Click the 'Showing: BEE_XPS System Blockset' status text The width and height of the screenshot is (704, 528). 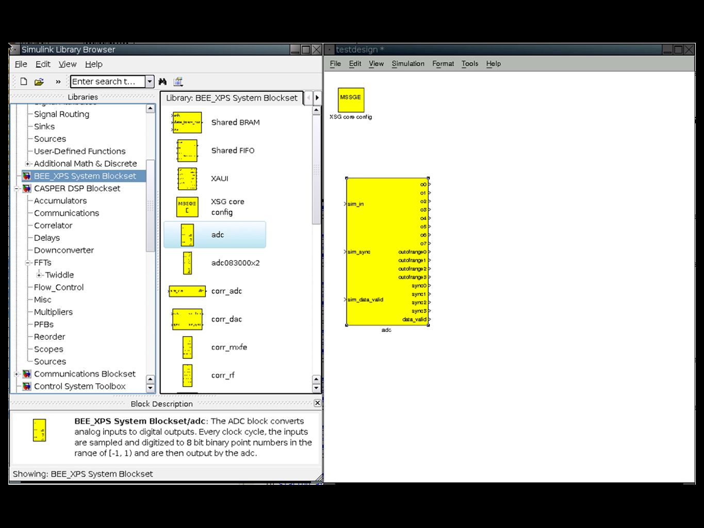[x=83, y=474]
